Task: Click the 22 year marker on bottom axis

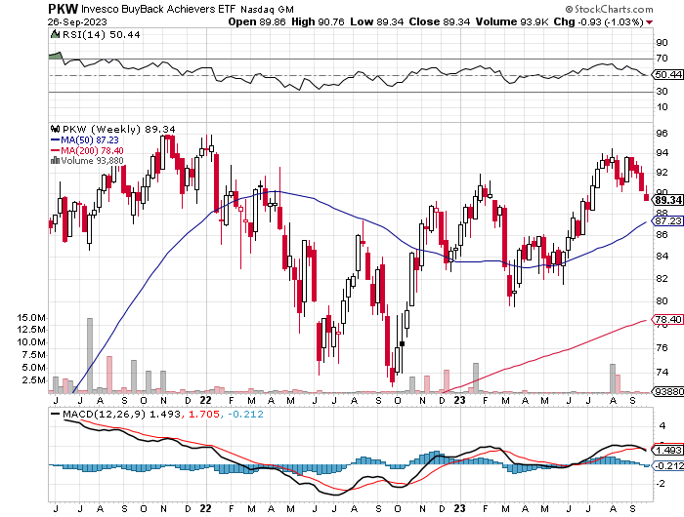Action: (x=205, y=508)
